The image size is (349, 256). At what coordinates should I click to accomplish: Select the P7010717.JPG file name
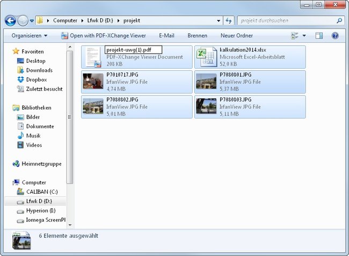pyautogui.click(x=122, y=75)
